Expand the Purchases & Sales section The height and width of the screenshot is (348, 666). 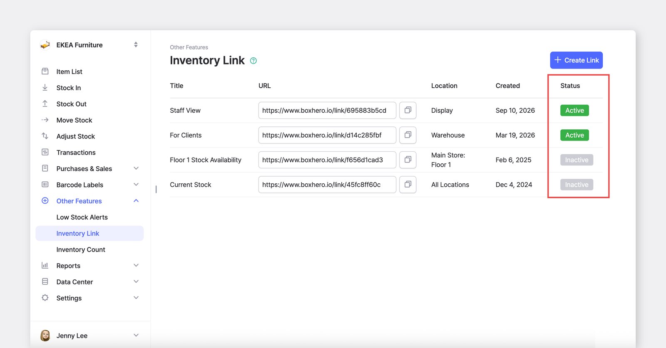pyautogui.click(x=89, y=169)
